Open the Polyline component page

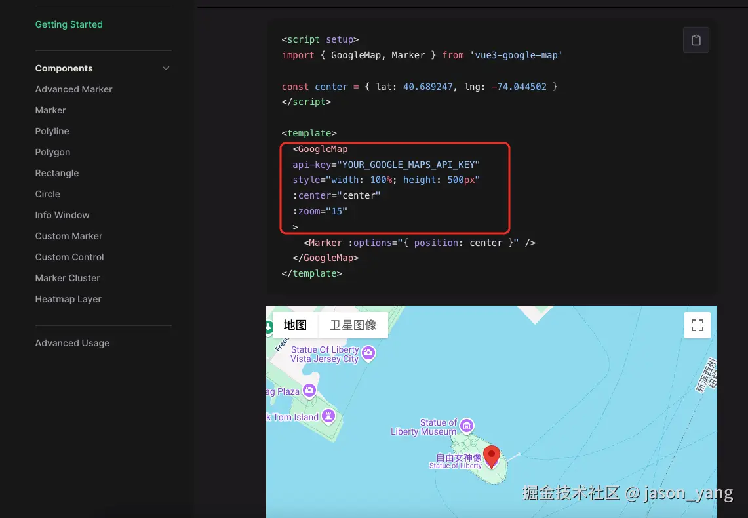pyautogui.click(x=52, y=131)
